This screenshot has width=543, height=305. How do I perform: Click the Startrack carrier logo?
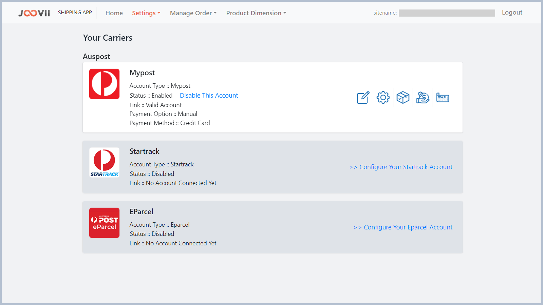[x=104, y=162]
